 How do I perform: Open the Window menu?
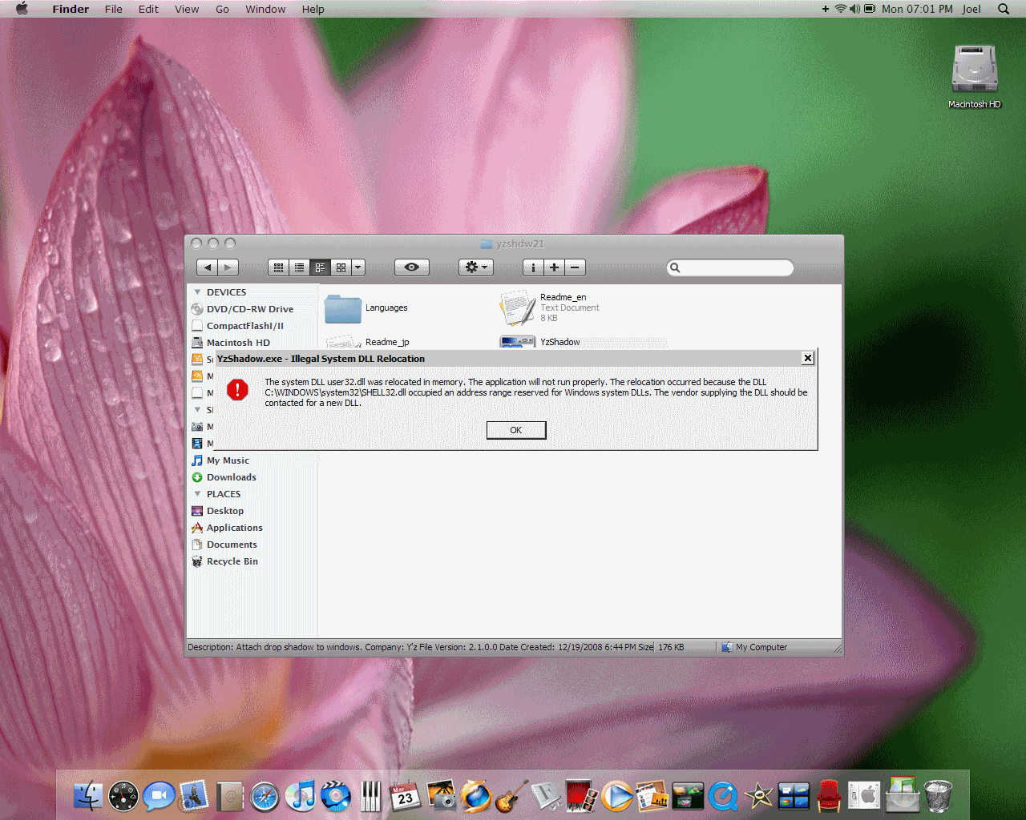[265, 9]
